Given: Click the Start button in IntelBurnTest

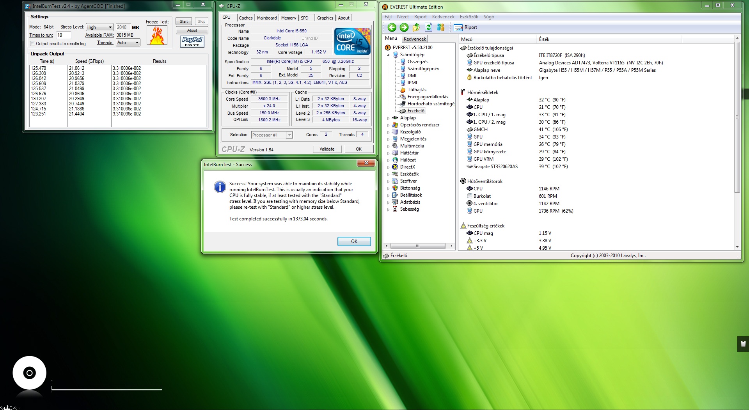Looking at the screenshot, I should click(x=184, y=21).
